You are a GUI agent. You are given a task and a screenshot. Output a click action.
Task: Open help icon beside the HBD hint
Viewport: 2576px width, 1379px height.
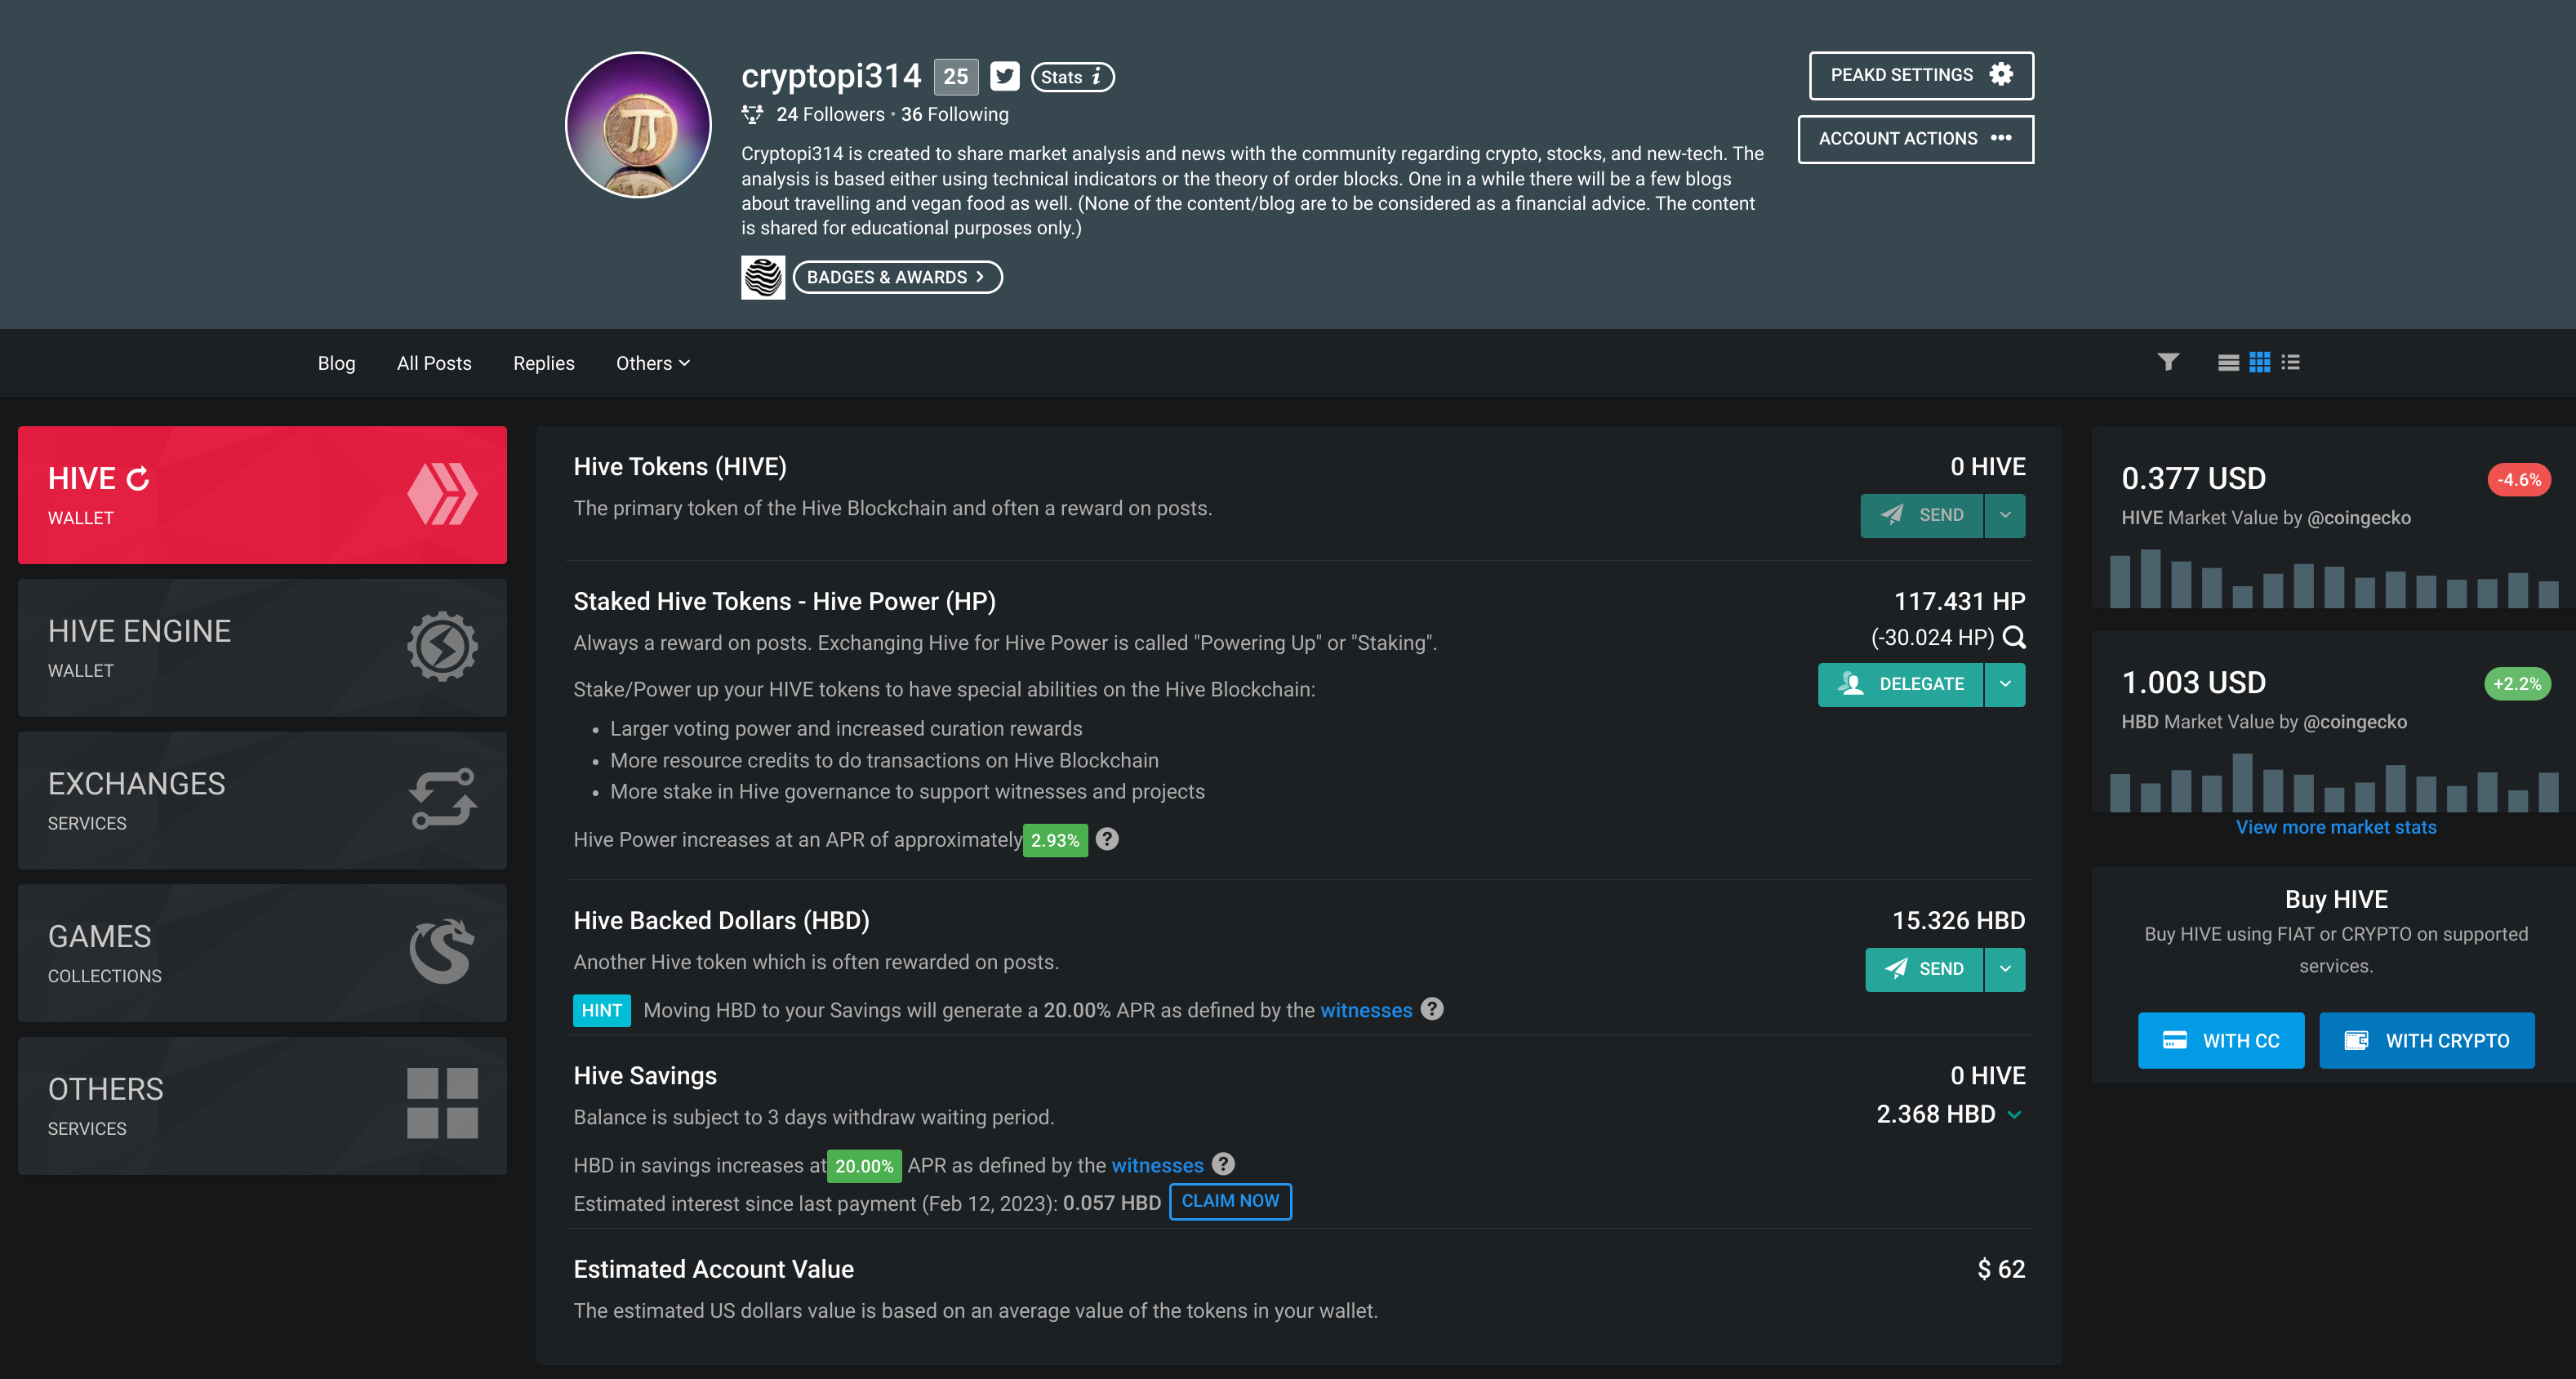[x=1432, y=1009]
